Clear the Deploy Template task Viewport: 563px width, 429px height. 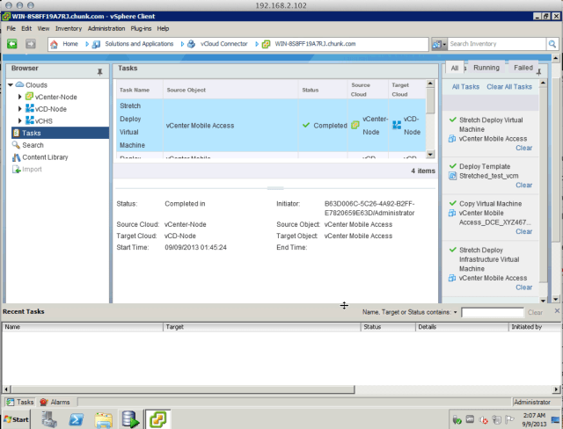click(x=524, y=185)
